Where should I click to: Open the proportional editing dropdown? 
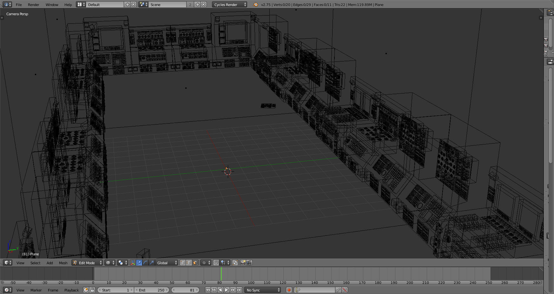(x=206, y=263)
